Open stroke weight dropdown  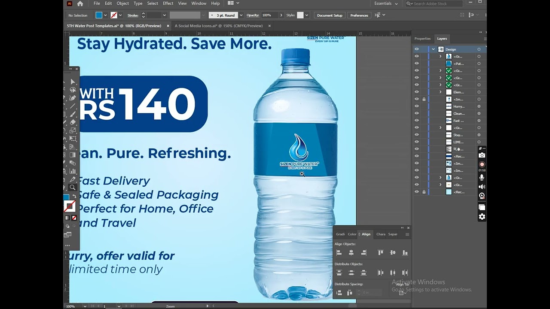164,15
